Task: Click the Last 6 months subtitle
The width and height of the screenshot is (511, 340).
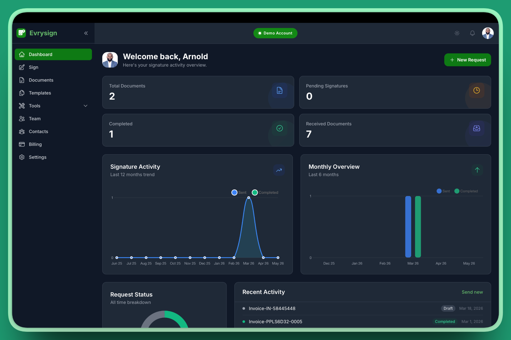Action: tap(324, 175)
